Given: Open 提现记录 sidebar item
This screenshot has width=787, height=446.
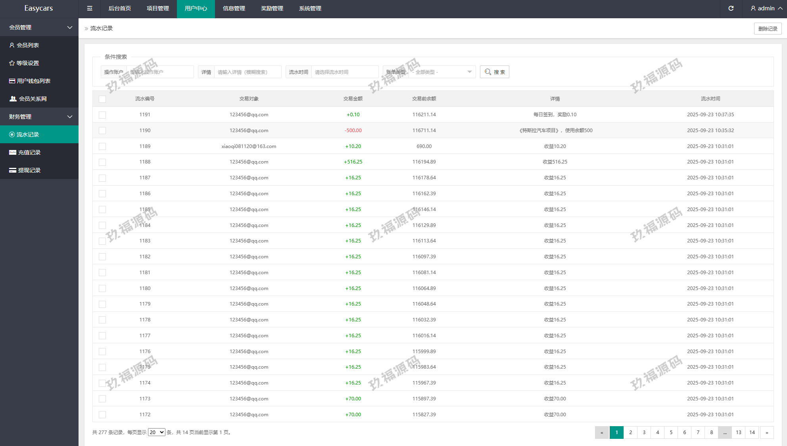Looking at the screenshot, I should click(x=29, y=170).
